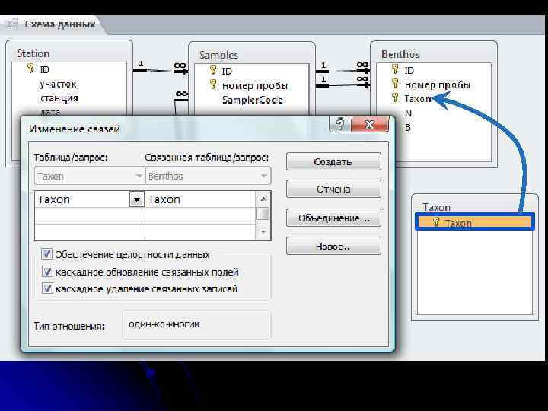Click the Samples table title
Viewport: 548px width, 411px height.
[x=218, y=55]
